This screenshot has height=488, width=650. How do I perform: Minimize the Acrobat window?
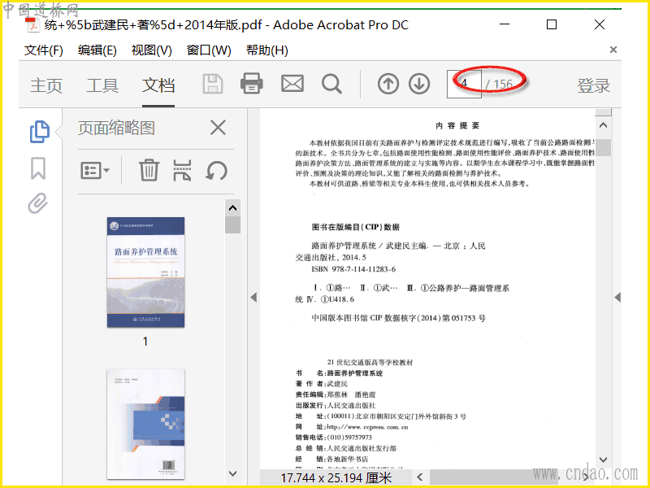point(505,24)
